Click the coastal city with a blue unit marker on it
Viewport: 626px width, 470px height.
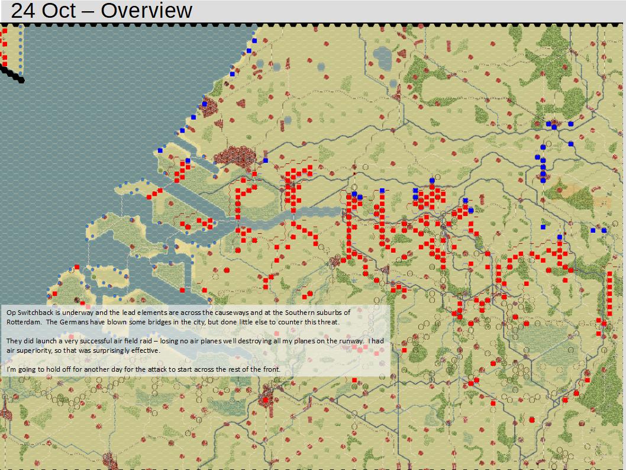click(x=208, y=106)
